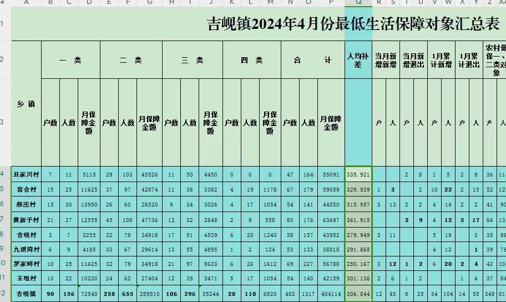Select the 1月累计新增 header cell
Image resolution: width=506 pixels, height=302 pixels.
coord(441,60)
